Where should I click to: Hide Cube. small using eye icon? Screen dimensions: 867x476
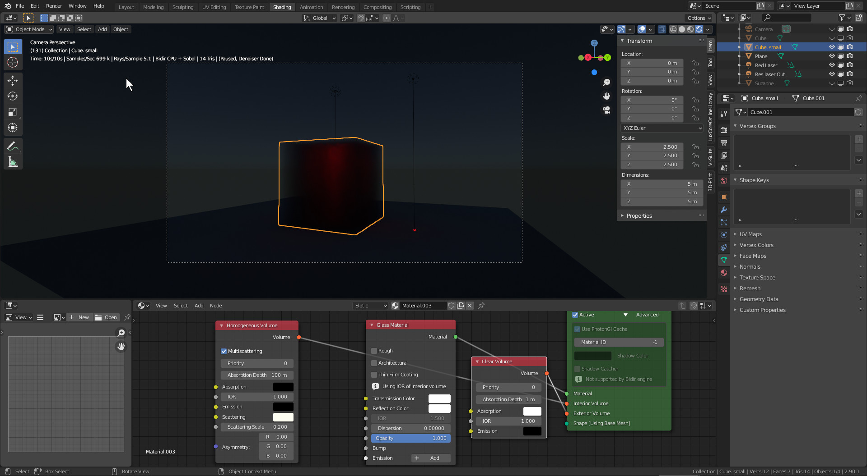832,47
